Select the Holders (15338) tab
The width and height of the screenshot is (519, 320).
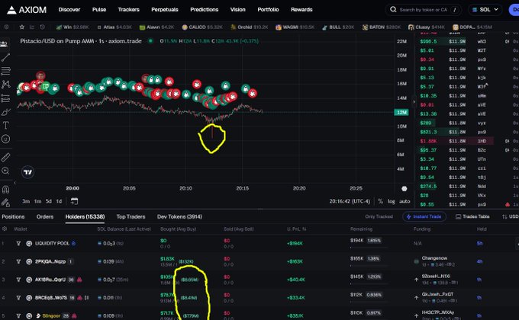[x=85, y=216]
